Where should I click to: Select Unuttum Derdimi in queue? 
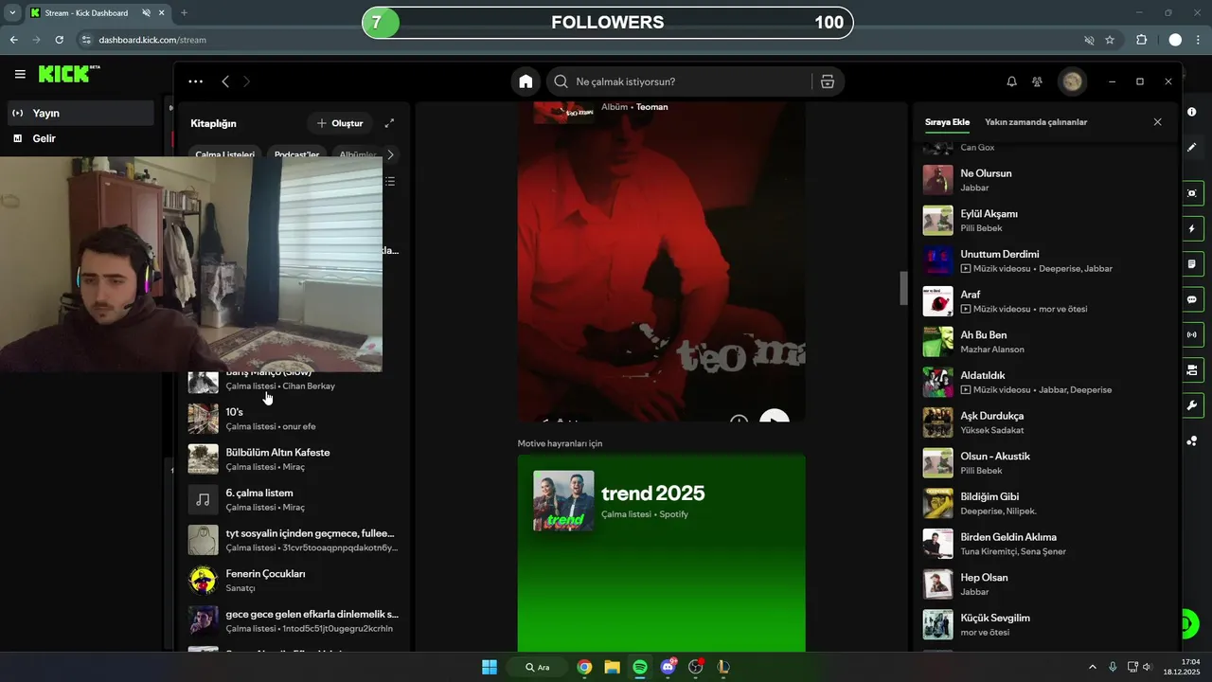pos(1045,260)
